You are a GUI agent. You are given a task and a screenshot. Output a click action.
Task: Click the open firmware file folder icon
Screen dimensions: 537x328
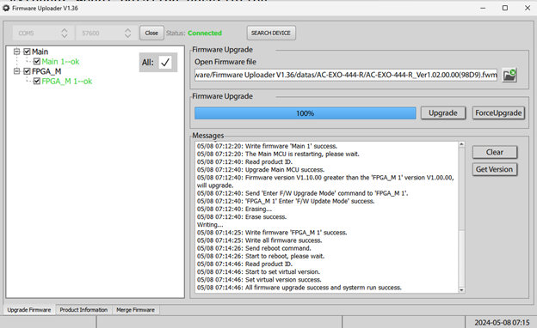pyautogui.click(x=509, y=75)
